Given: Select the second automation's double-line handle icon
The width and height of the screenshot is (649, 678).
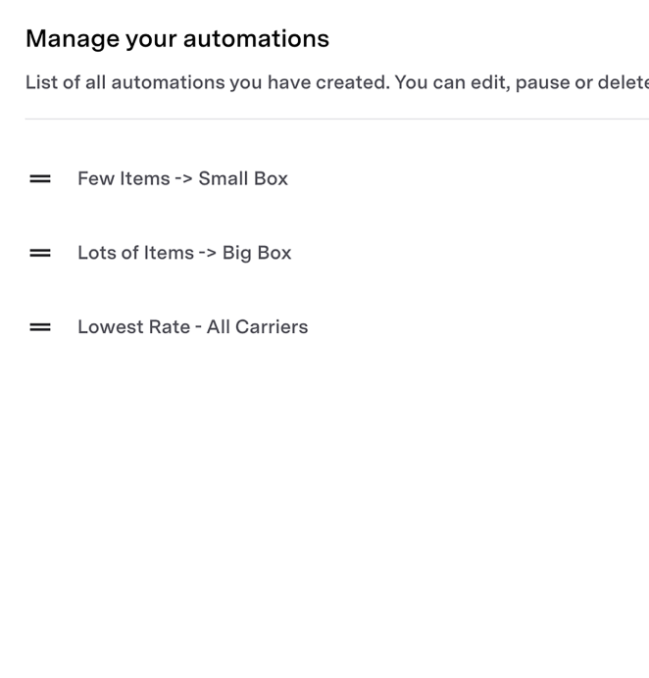Looking at the screenshot, I should (40, 253).
